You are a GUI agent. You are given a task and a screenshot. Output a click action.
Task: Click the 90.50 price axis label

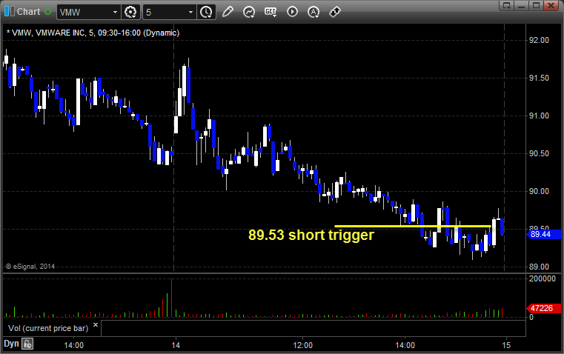click(539, 153)
